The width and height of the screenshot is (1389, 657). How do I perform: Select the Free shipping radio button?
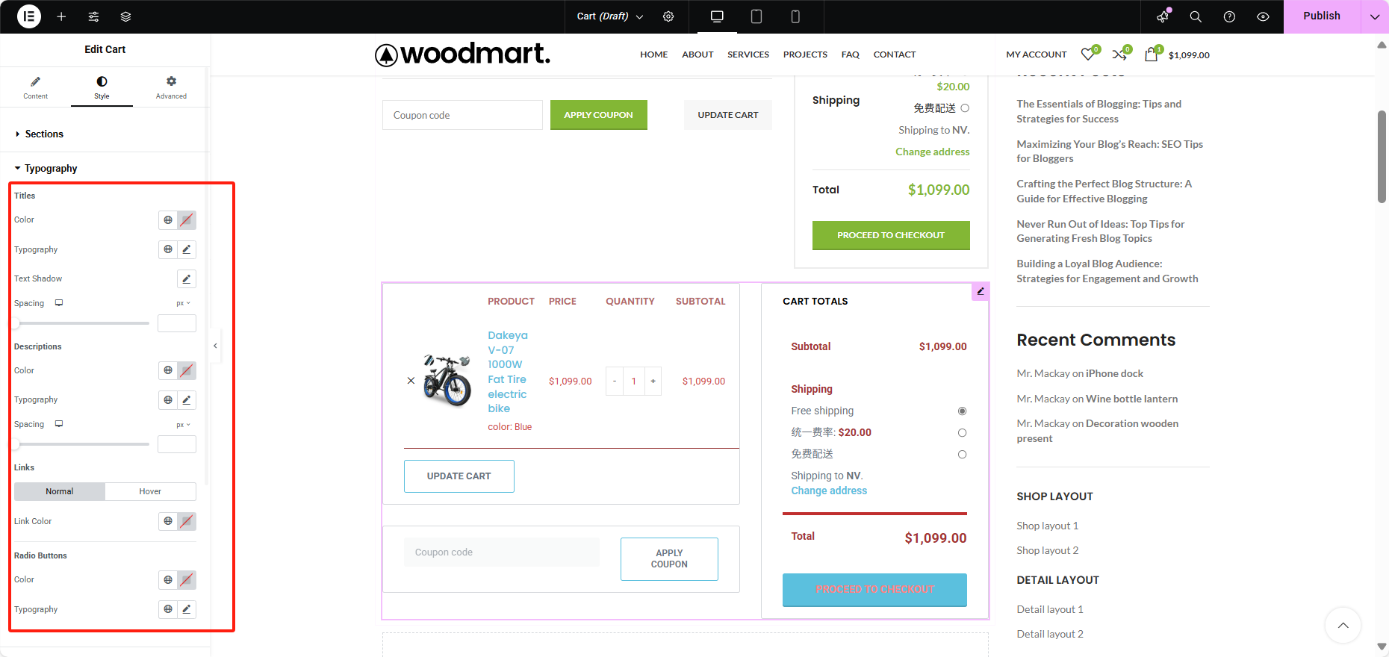coord(962,411)
